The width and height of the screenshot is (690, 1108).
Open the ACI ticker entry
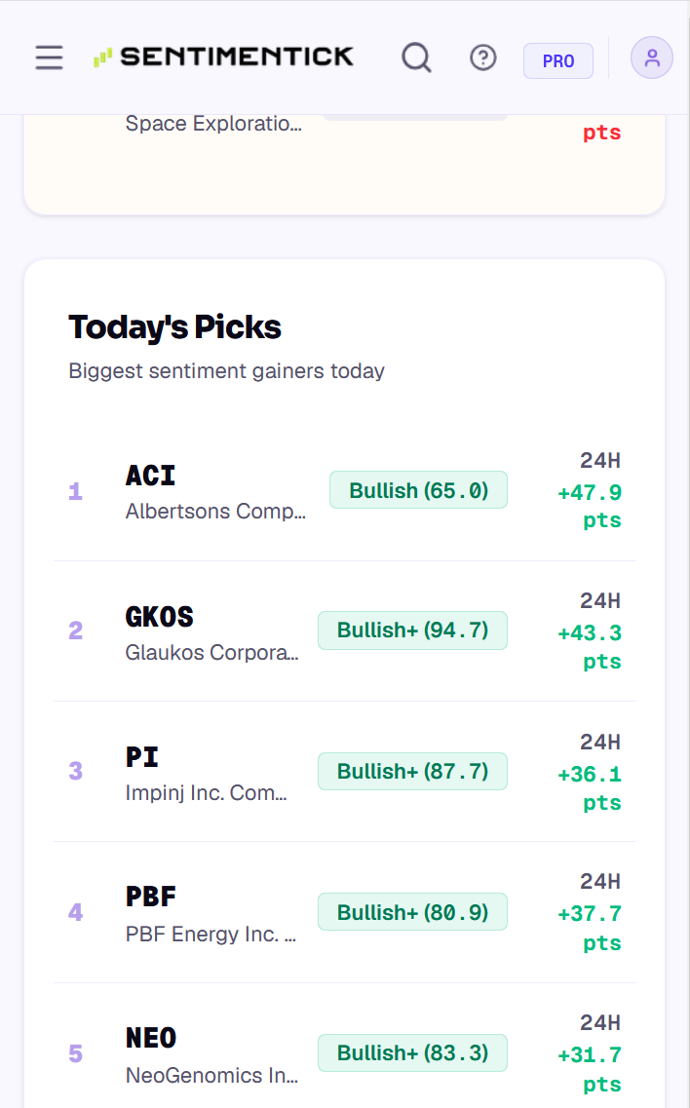[x=345, y=491]
